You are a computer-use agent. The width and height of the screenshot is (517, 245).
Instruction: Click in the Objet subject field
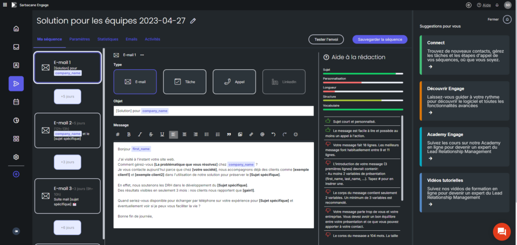(214, 111)
